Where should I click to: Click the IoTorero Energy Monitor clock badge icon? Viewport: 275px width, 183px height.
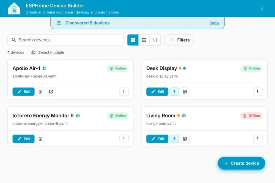[x=78, y=116]
